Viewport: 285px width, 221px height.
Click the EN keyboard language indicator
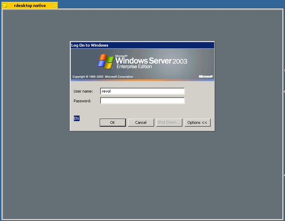(77, 118)
